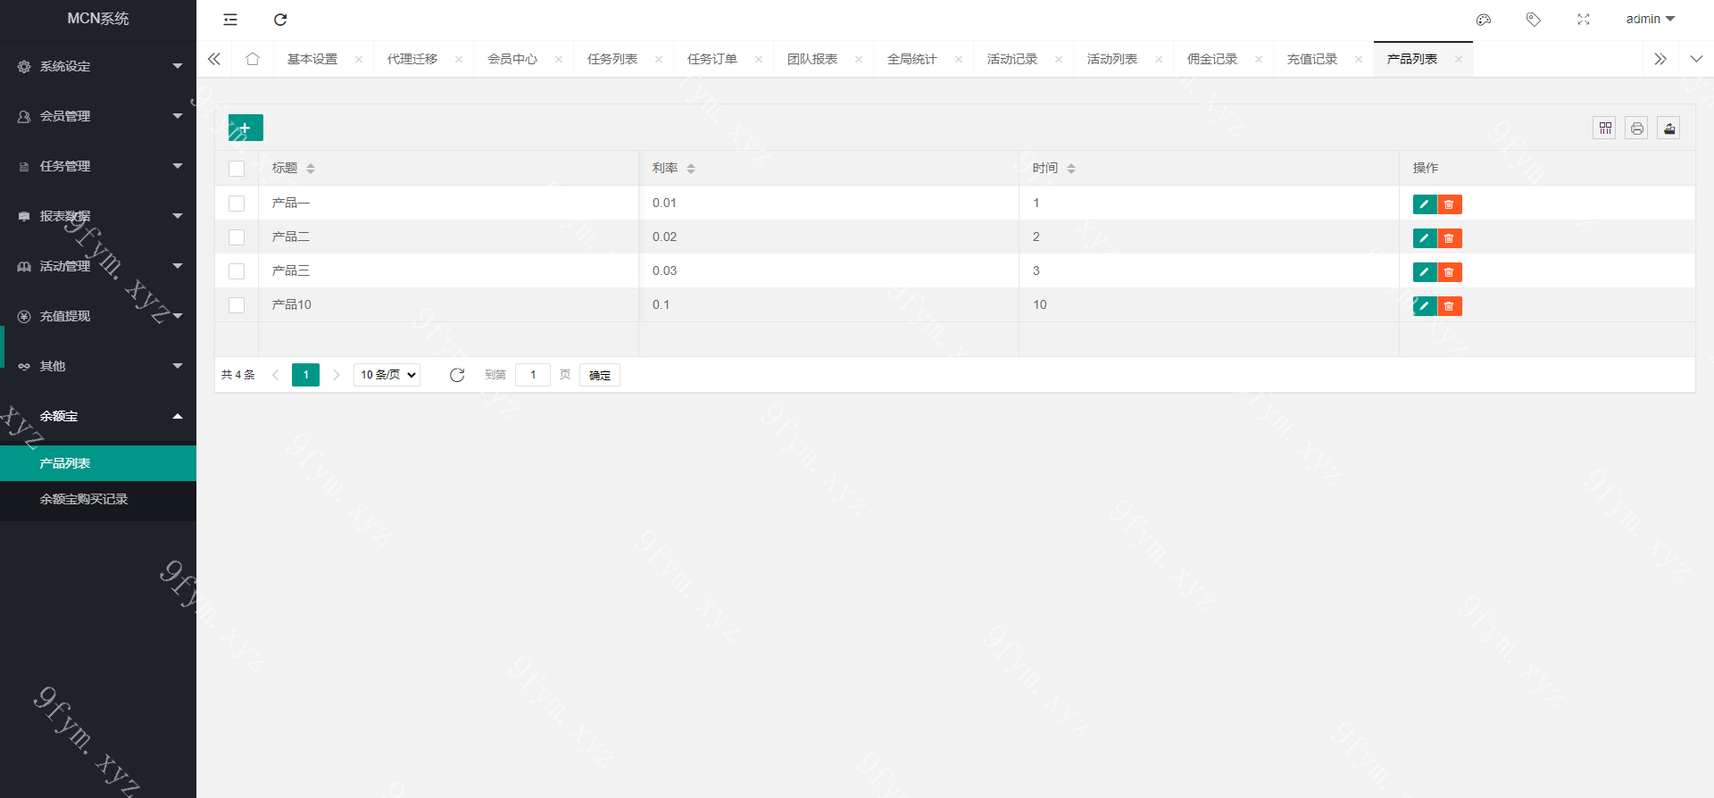Click the next page arrow

(x=337, y=375)
